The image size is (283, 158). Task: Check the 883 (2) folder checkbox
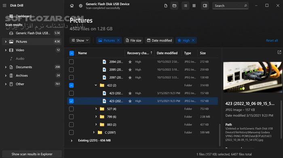click(x=72, y=125)
